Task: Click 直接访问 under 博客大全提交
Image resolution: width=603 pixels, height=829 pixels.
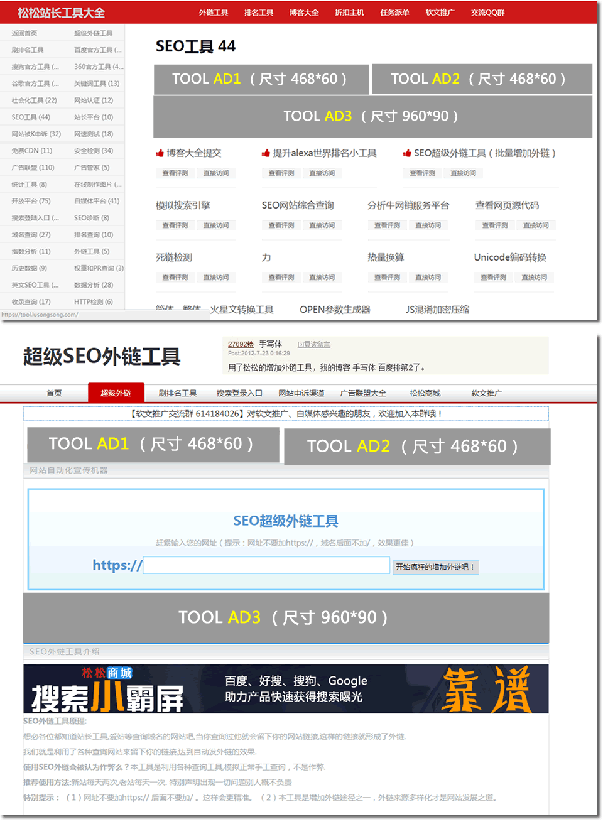Action: pos(216,173)
